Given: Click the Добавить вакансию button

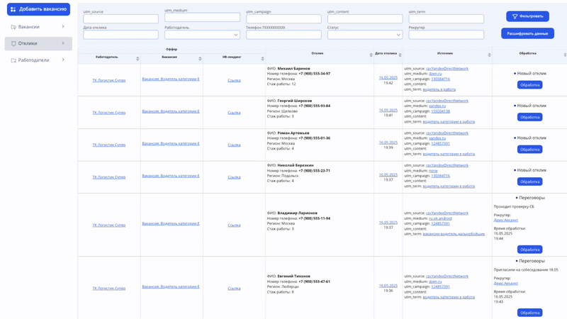Looking at the screenshot, I should click(38, 9).
